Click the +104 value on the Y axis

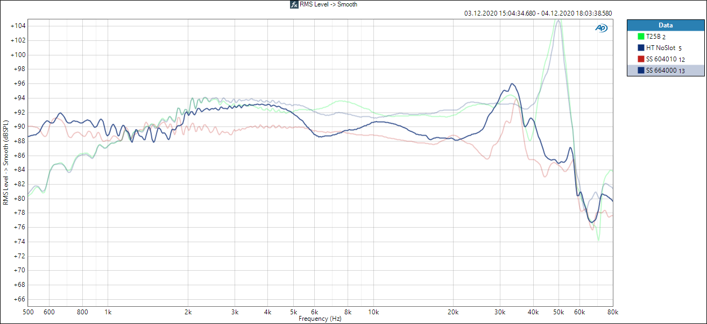tap(17, 26)
